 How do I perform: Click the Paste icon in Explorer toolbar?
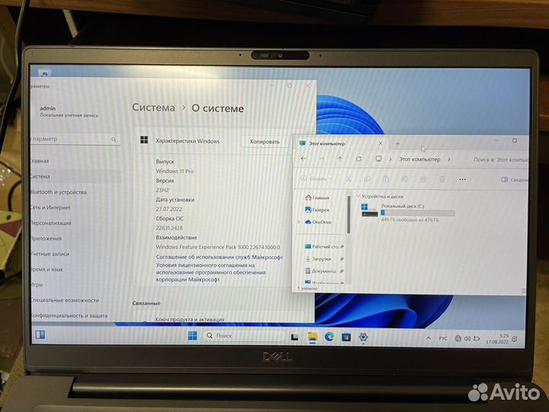386,179
